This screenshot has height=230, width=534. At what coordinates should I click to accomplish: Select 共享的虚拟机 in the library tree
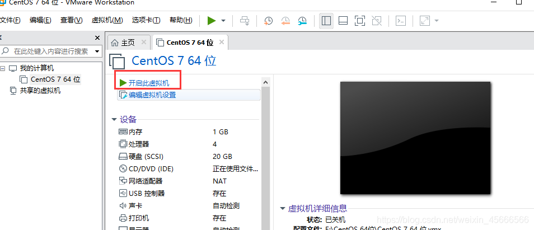tap(40, 91)
